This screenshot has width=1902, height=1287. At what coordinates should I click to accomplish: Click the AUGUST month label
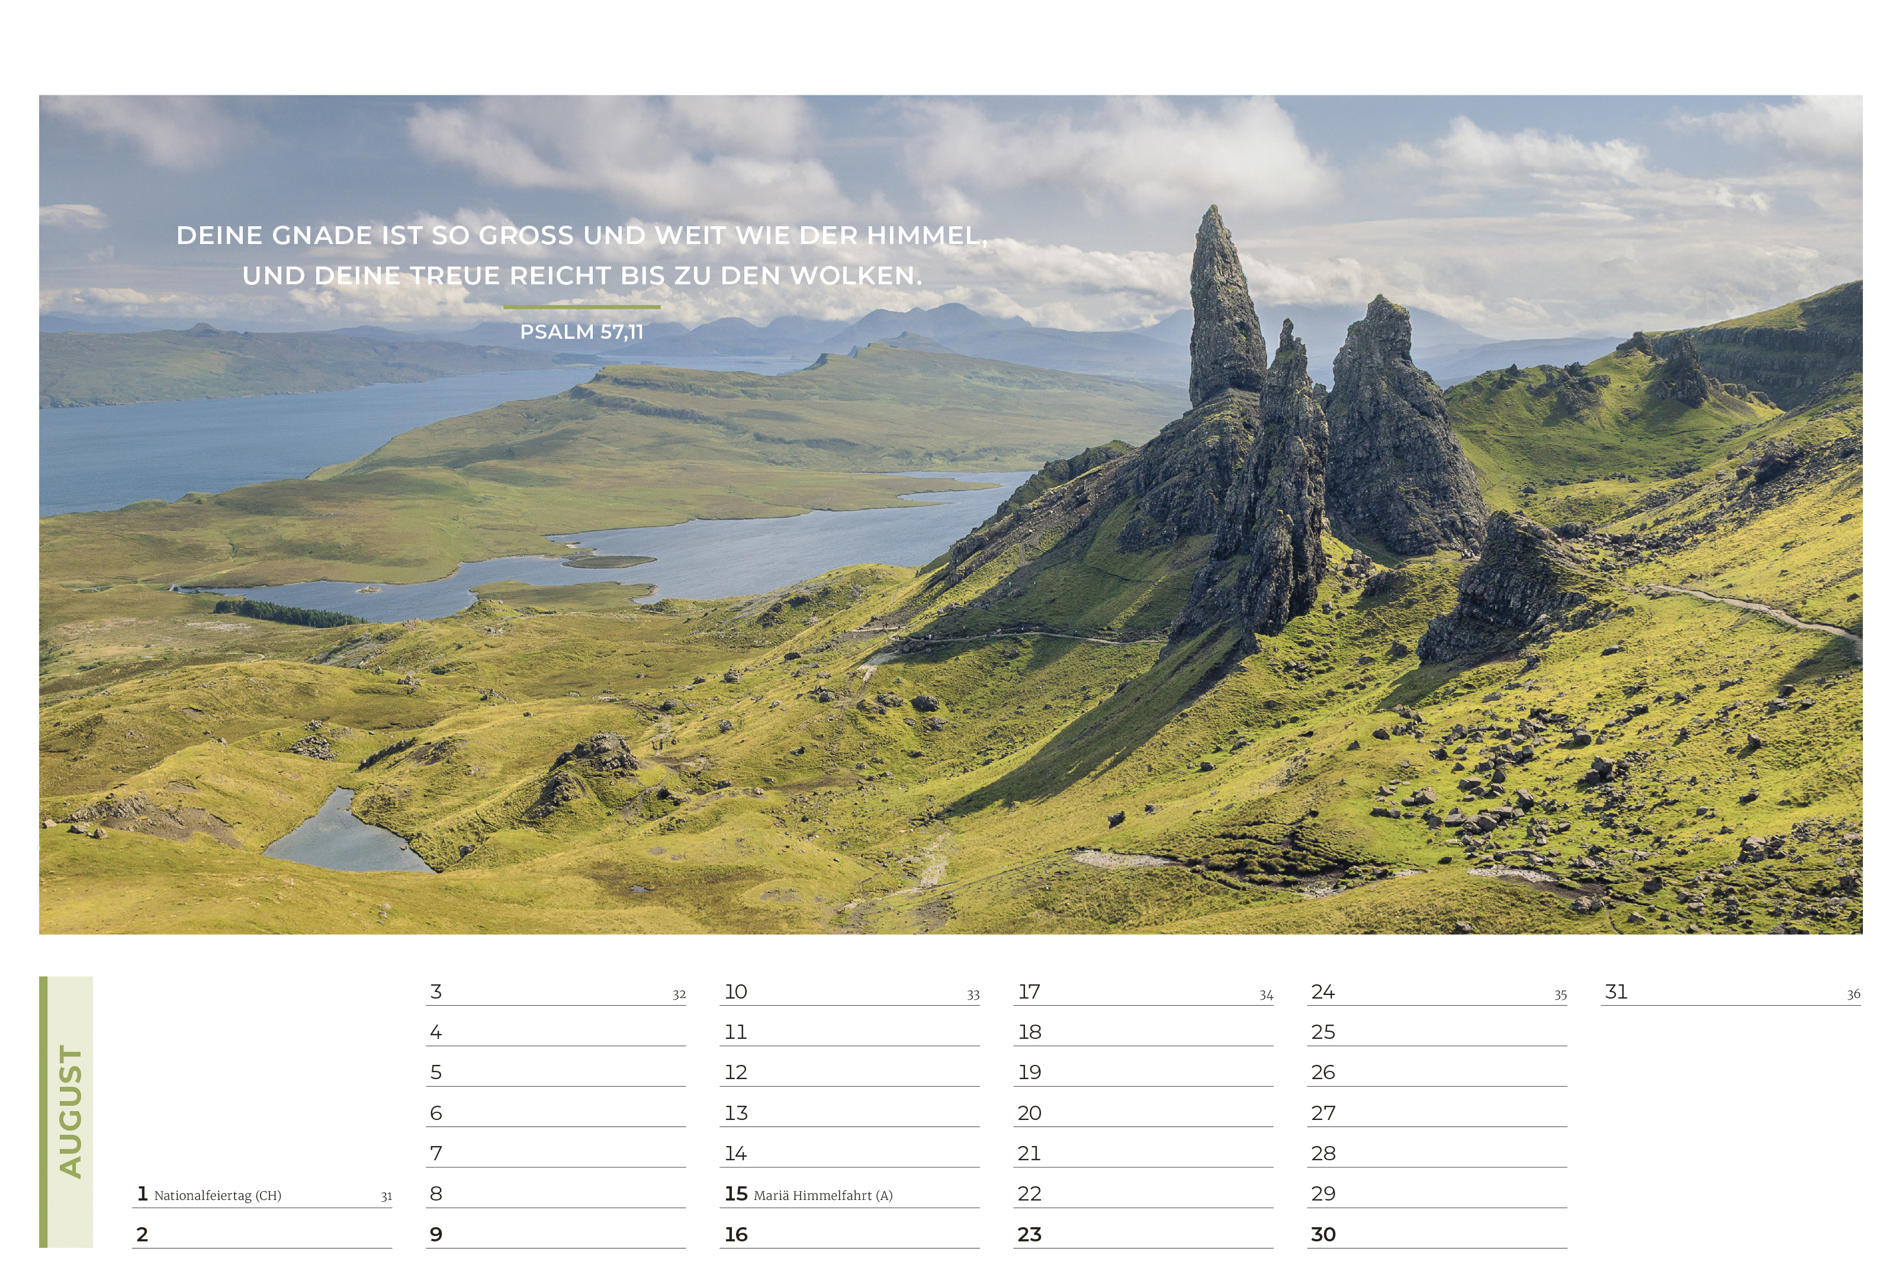(70, 1111)
